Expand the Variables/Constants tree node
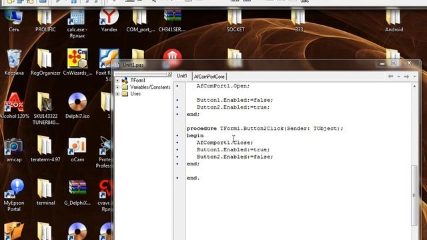This screenshot has width=427, height=240. [117, 87]
